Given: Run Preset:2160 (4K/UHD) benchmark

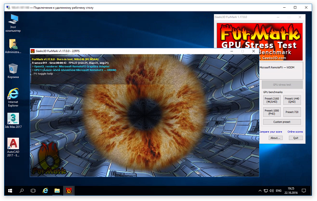Looking at the screenshot, I should pos(272,100).
